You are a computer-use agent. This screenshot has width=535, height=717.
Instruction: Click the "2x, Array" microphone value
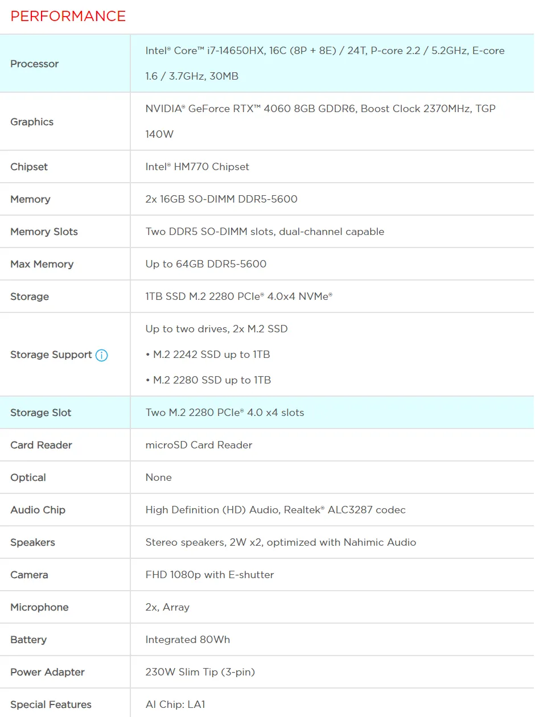[167, 607]
